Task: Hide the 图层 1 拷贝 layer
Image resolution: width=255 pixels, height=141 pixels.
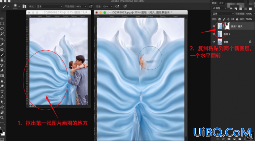Action: pyautogui.click(x=214, y=26)
